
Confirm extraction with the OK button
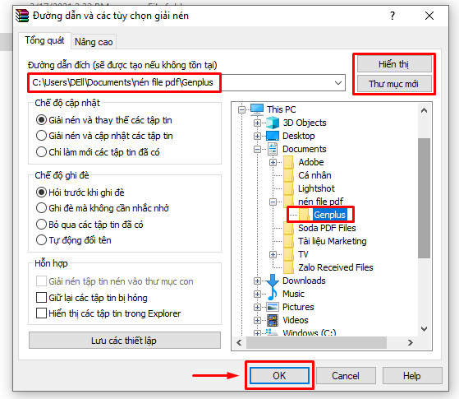(279, 375)
